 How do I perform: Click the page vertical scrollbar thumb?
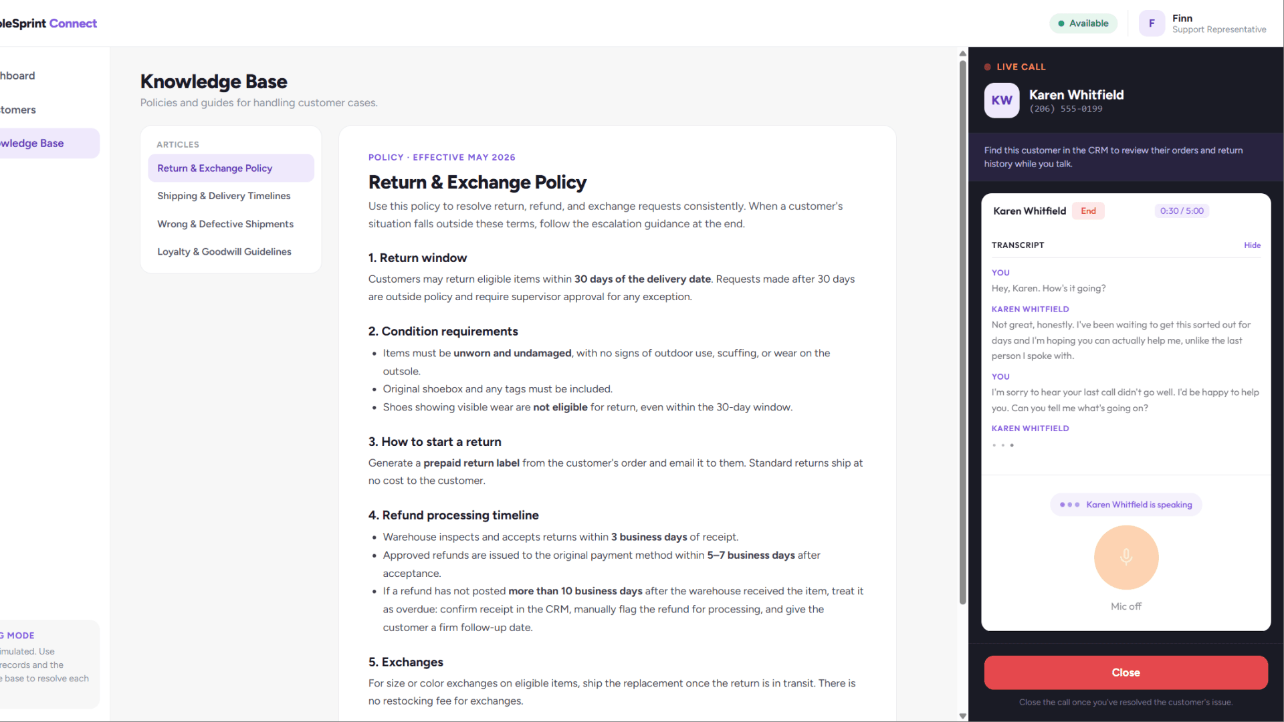tap(963, 332)
